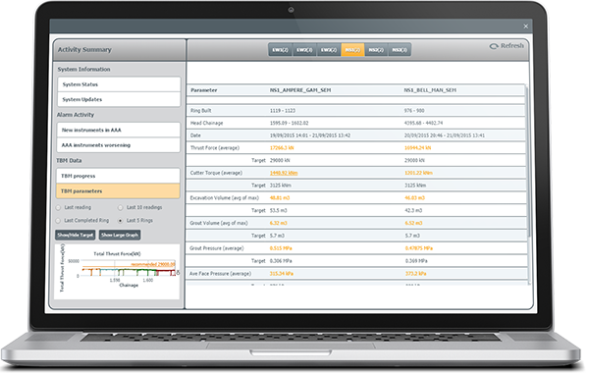Image resolution: width=589 pixels, height=374 pixels.
Task: Switch to the EW1 tab
Action: coord(280,50)
